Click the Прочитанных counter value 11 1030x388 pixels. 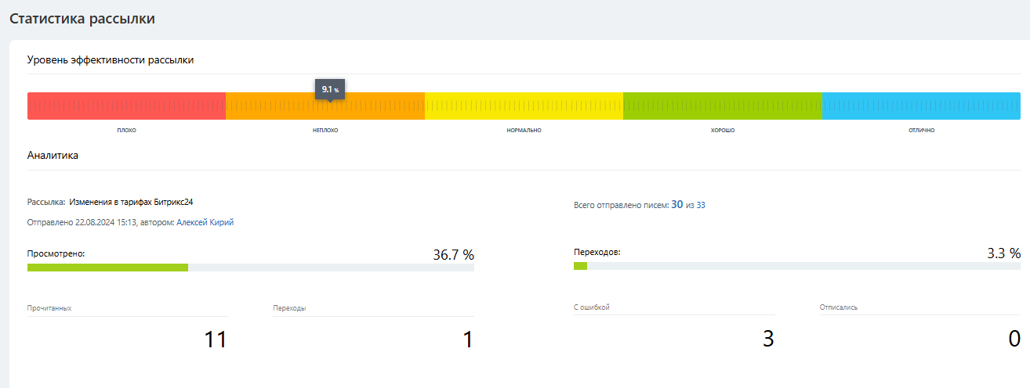pyautogui.click(x=215, y=339)
